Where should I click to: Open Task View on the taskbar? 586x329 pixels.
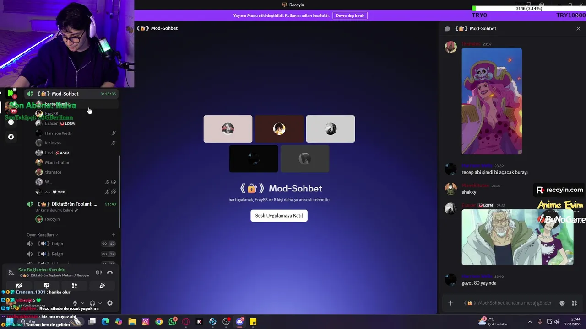point(92,322)
